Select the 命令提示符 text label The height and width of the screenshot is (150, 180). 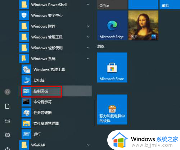pyautogui.click(x=42, y=102)
